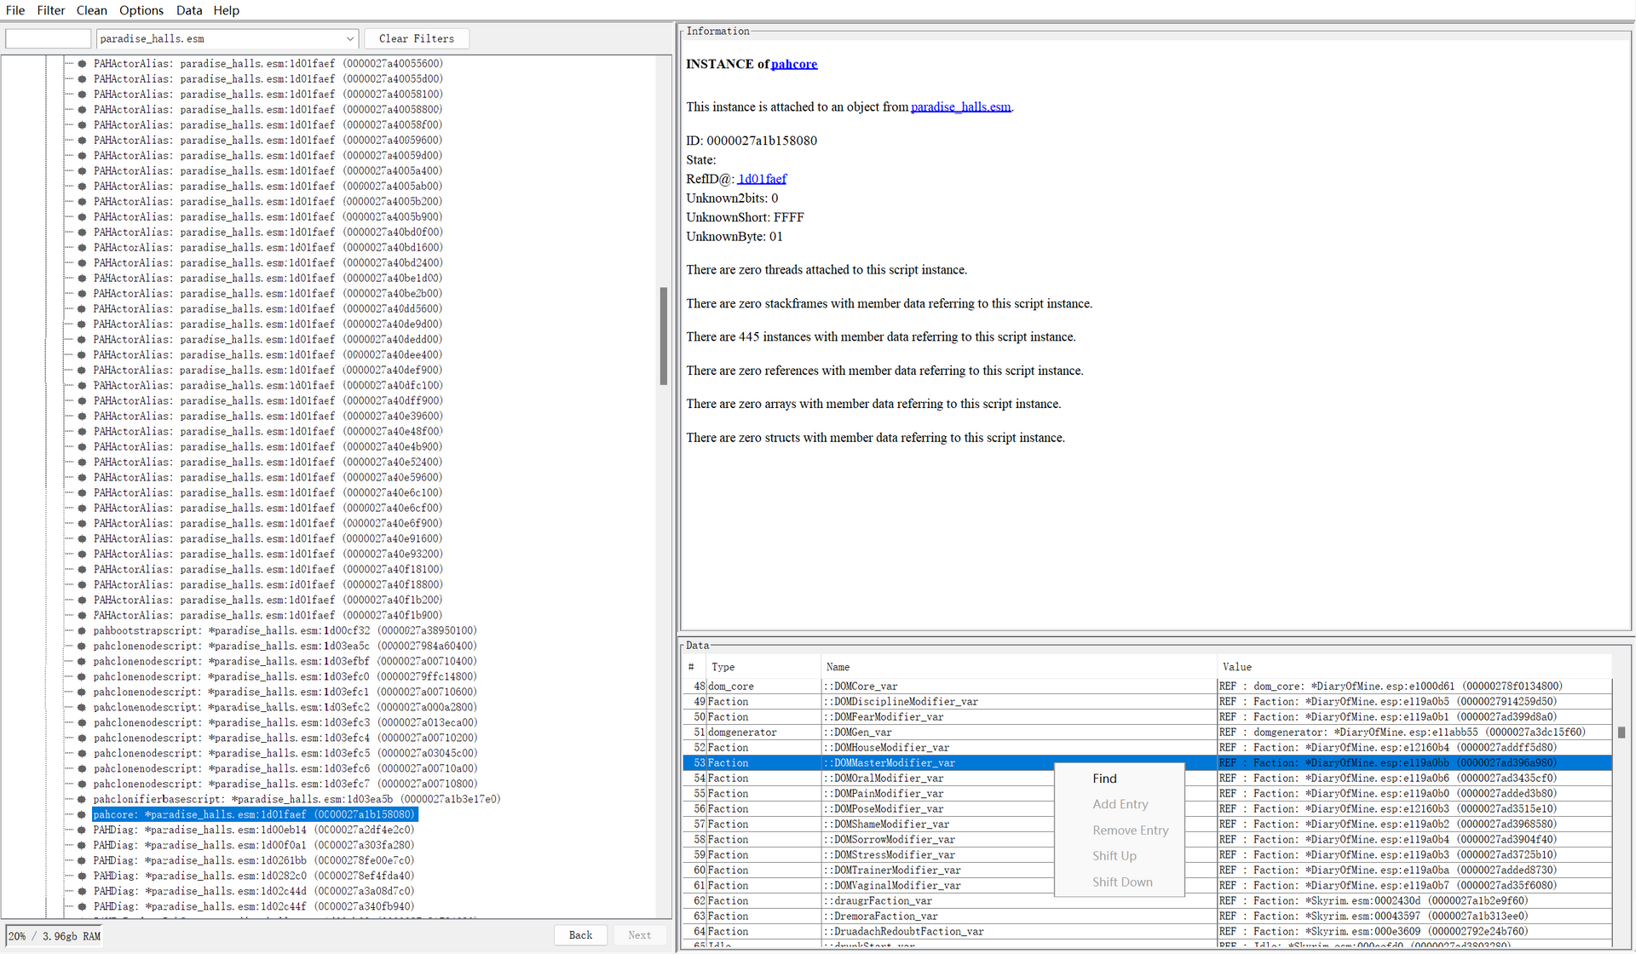Choose Shift Up in the context menu

click(x=1114, y=856)
